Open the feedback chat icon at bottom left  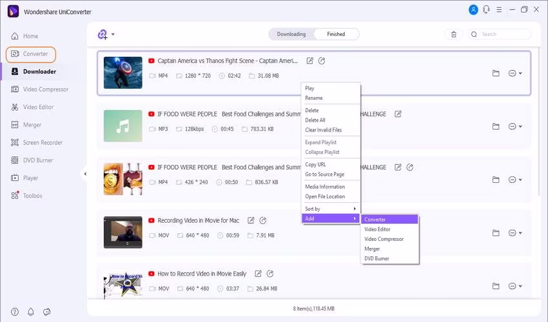[47, 312]
